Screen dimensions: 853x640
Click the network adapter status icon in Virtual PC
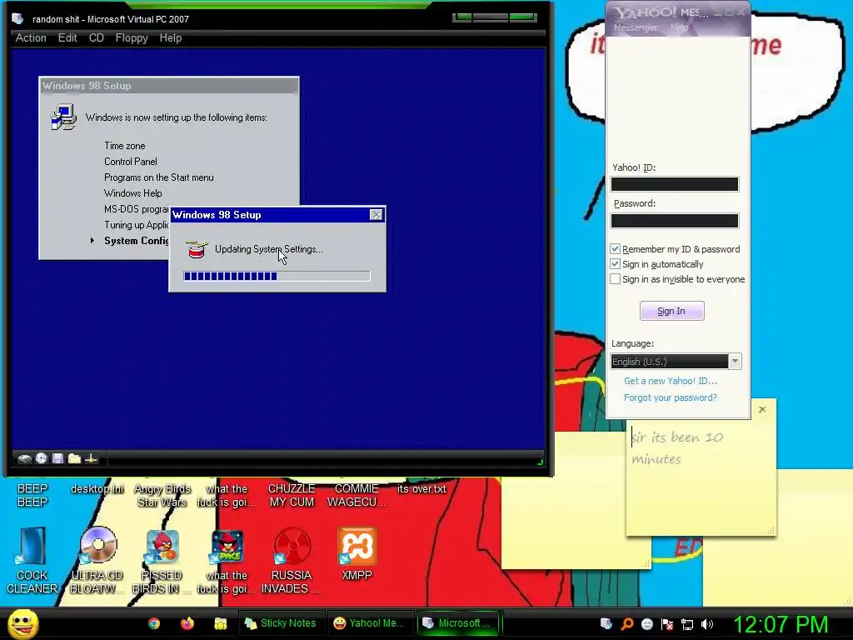tap(91, 459)
